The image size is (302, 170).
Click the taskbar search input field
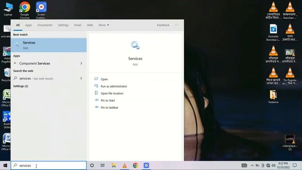(x=49, y=165)
